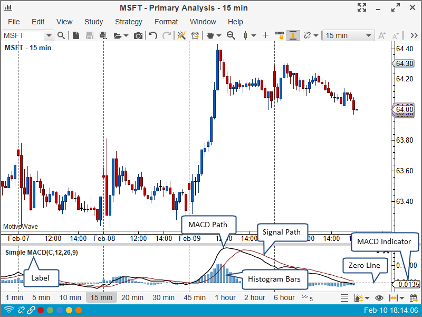Click the symbol search magnifier icon
The height and width of the screenshot is (317, 422).
(x=61, y=35)
